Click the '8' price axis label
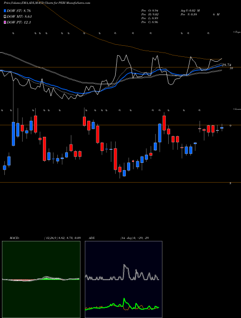This screenshot has height=318, width=241. pyautogui.click(x=230, y=184)
